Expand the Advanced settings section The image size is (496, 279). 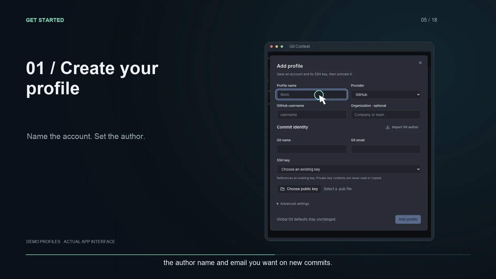point(293,204)
